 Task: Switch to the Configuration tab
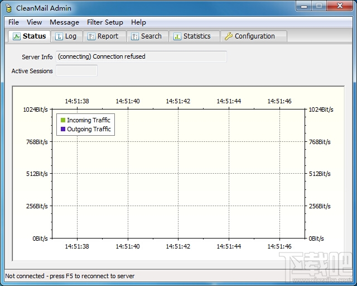(254, 36)
